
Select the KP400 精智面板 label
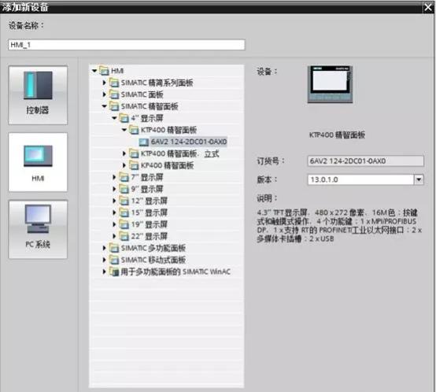pos(167,165)
